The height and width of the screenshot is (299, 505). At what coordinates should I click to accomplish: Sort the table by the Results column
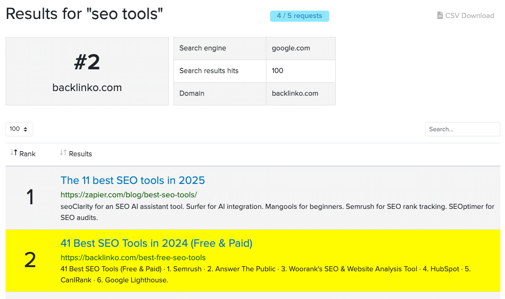pyautogui.click(x=80, y=153)
